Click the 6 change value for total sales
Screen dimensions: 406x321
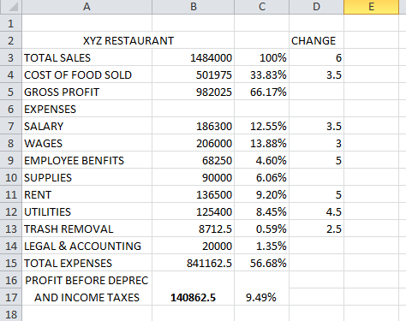click(316, 57)
